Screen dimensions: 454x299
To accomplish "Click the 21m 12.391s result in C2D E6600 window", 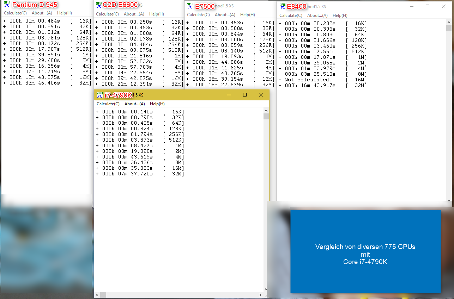I will tap(139, 84).
